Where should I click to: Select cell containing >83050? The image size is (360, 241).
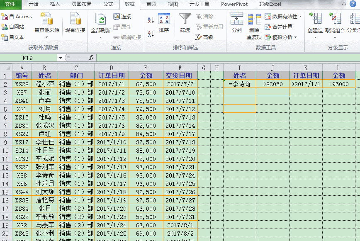(x=273, y=84)
